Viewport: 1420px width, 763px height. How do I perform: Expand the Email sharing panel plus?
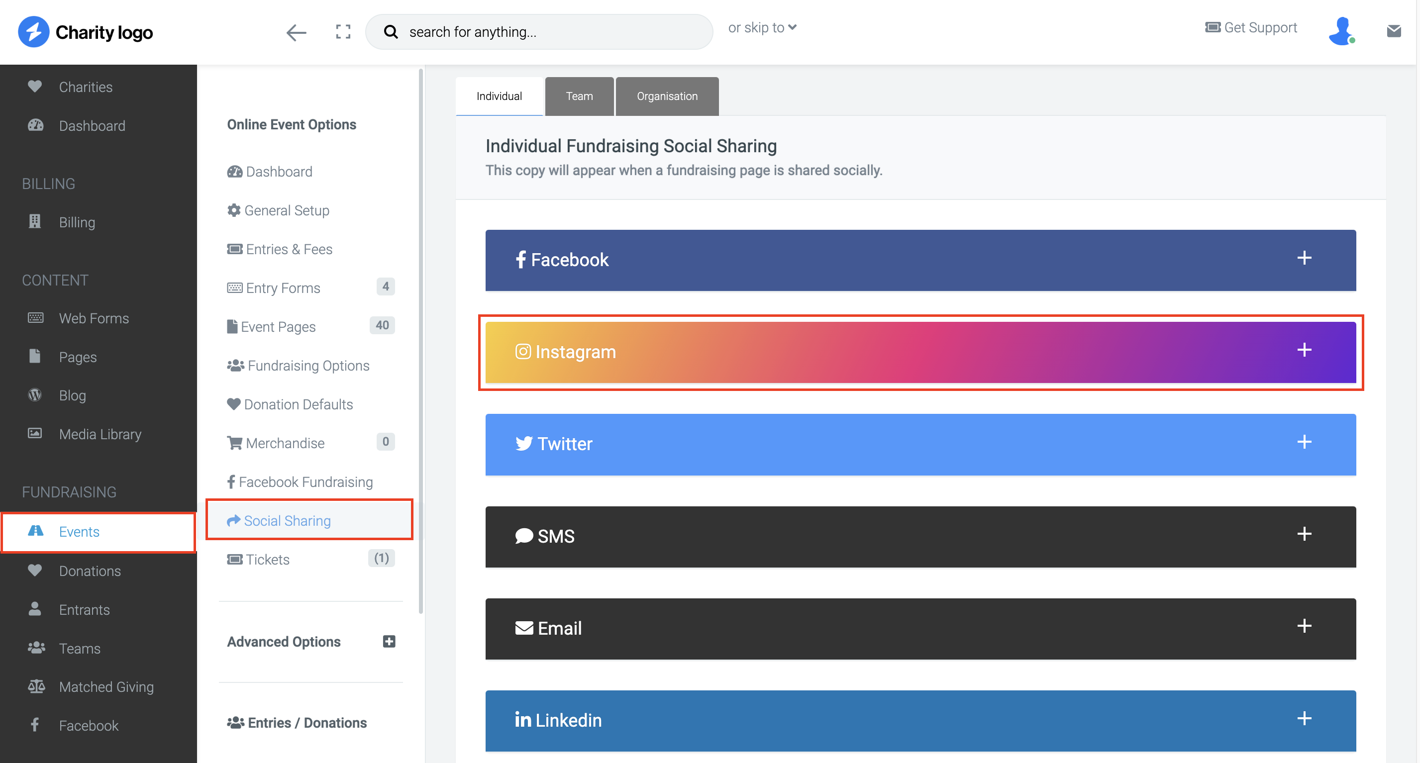pyautogui.click(x=1304, y=626)
